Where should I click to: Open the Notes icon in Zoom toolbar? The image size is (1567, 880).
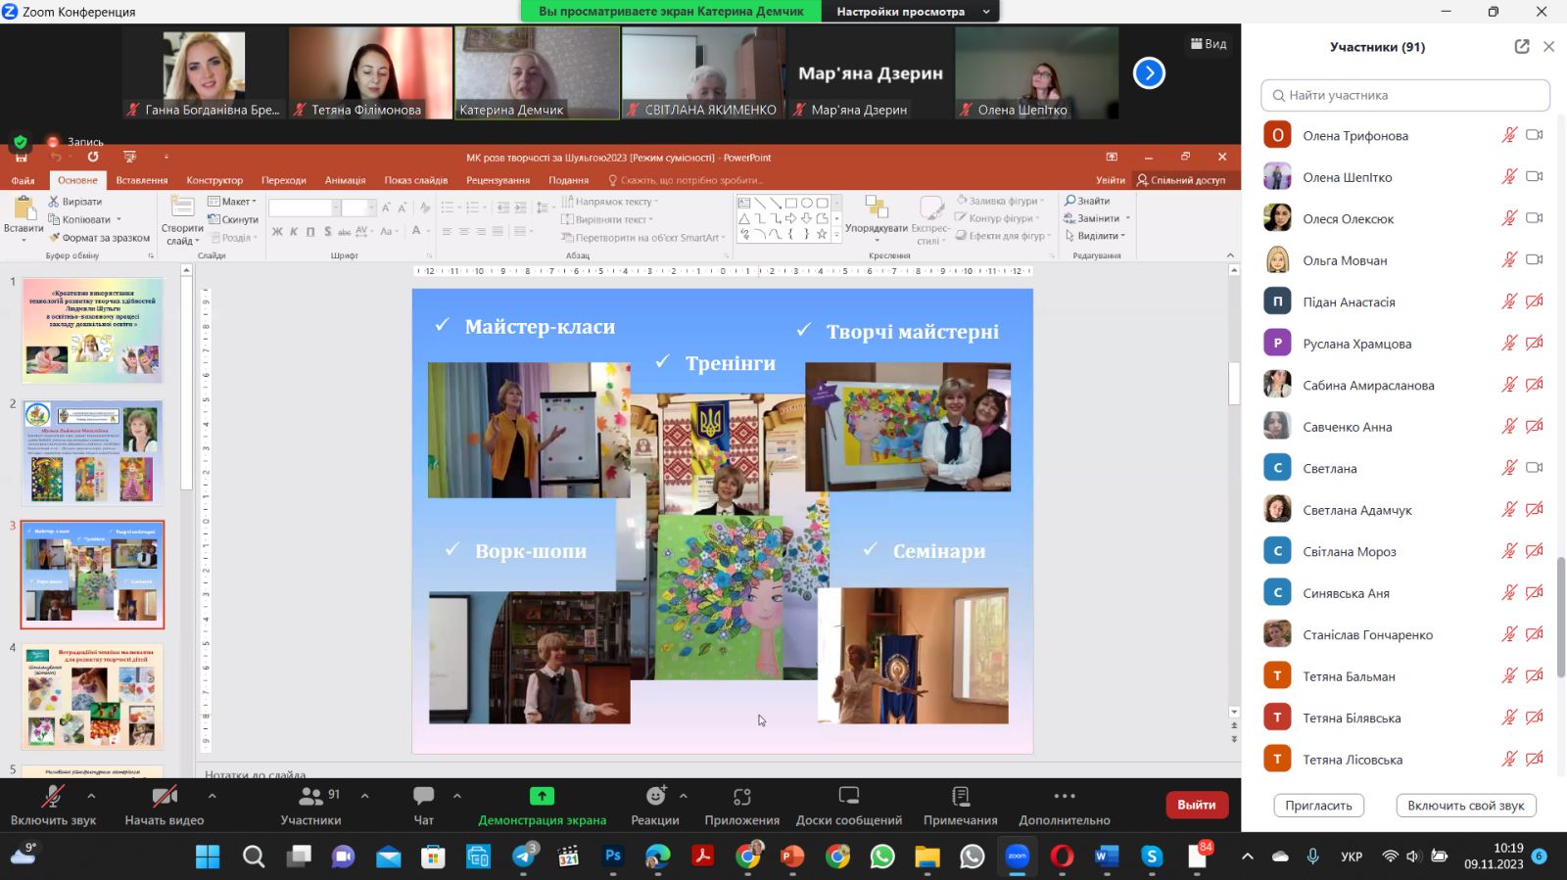click(960, 797)
